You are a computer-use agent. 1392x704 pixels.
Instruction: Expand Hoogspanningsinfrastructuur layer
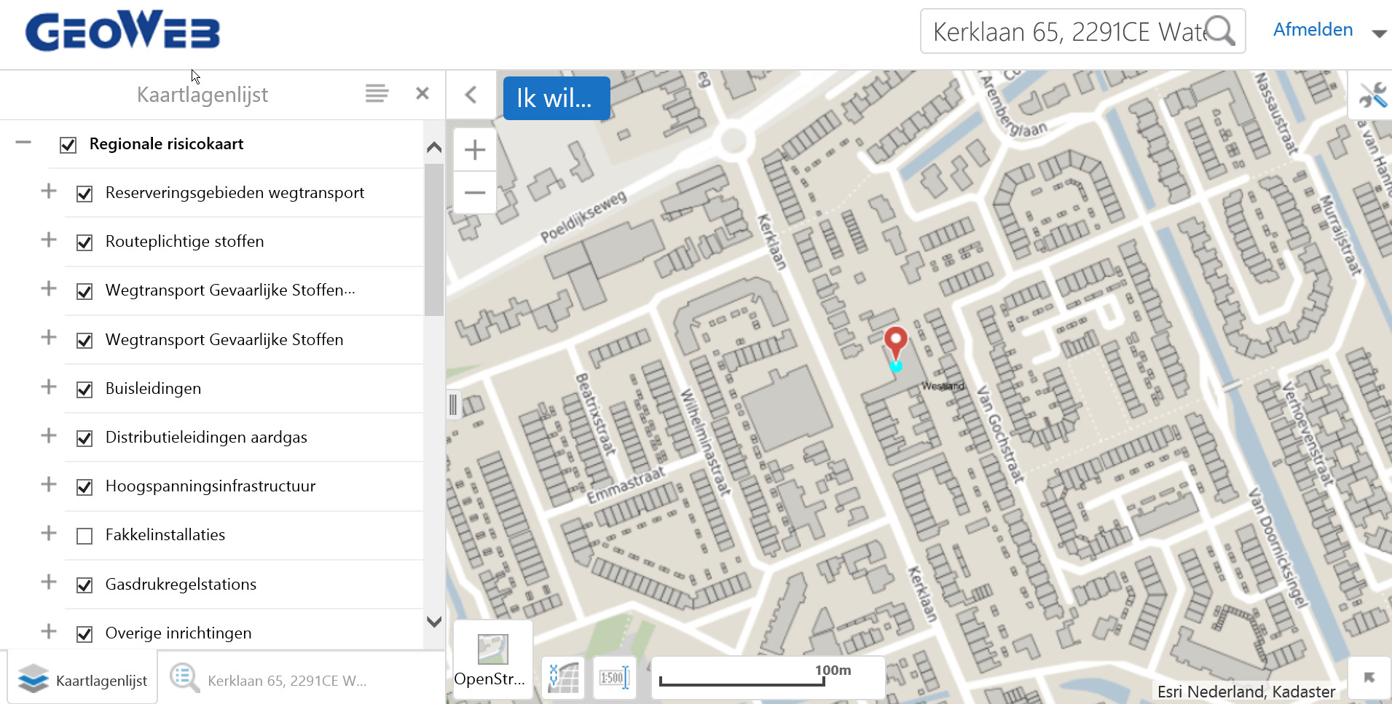click(49, 484)
